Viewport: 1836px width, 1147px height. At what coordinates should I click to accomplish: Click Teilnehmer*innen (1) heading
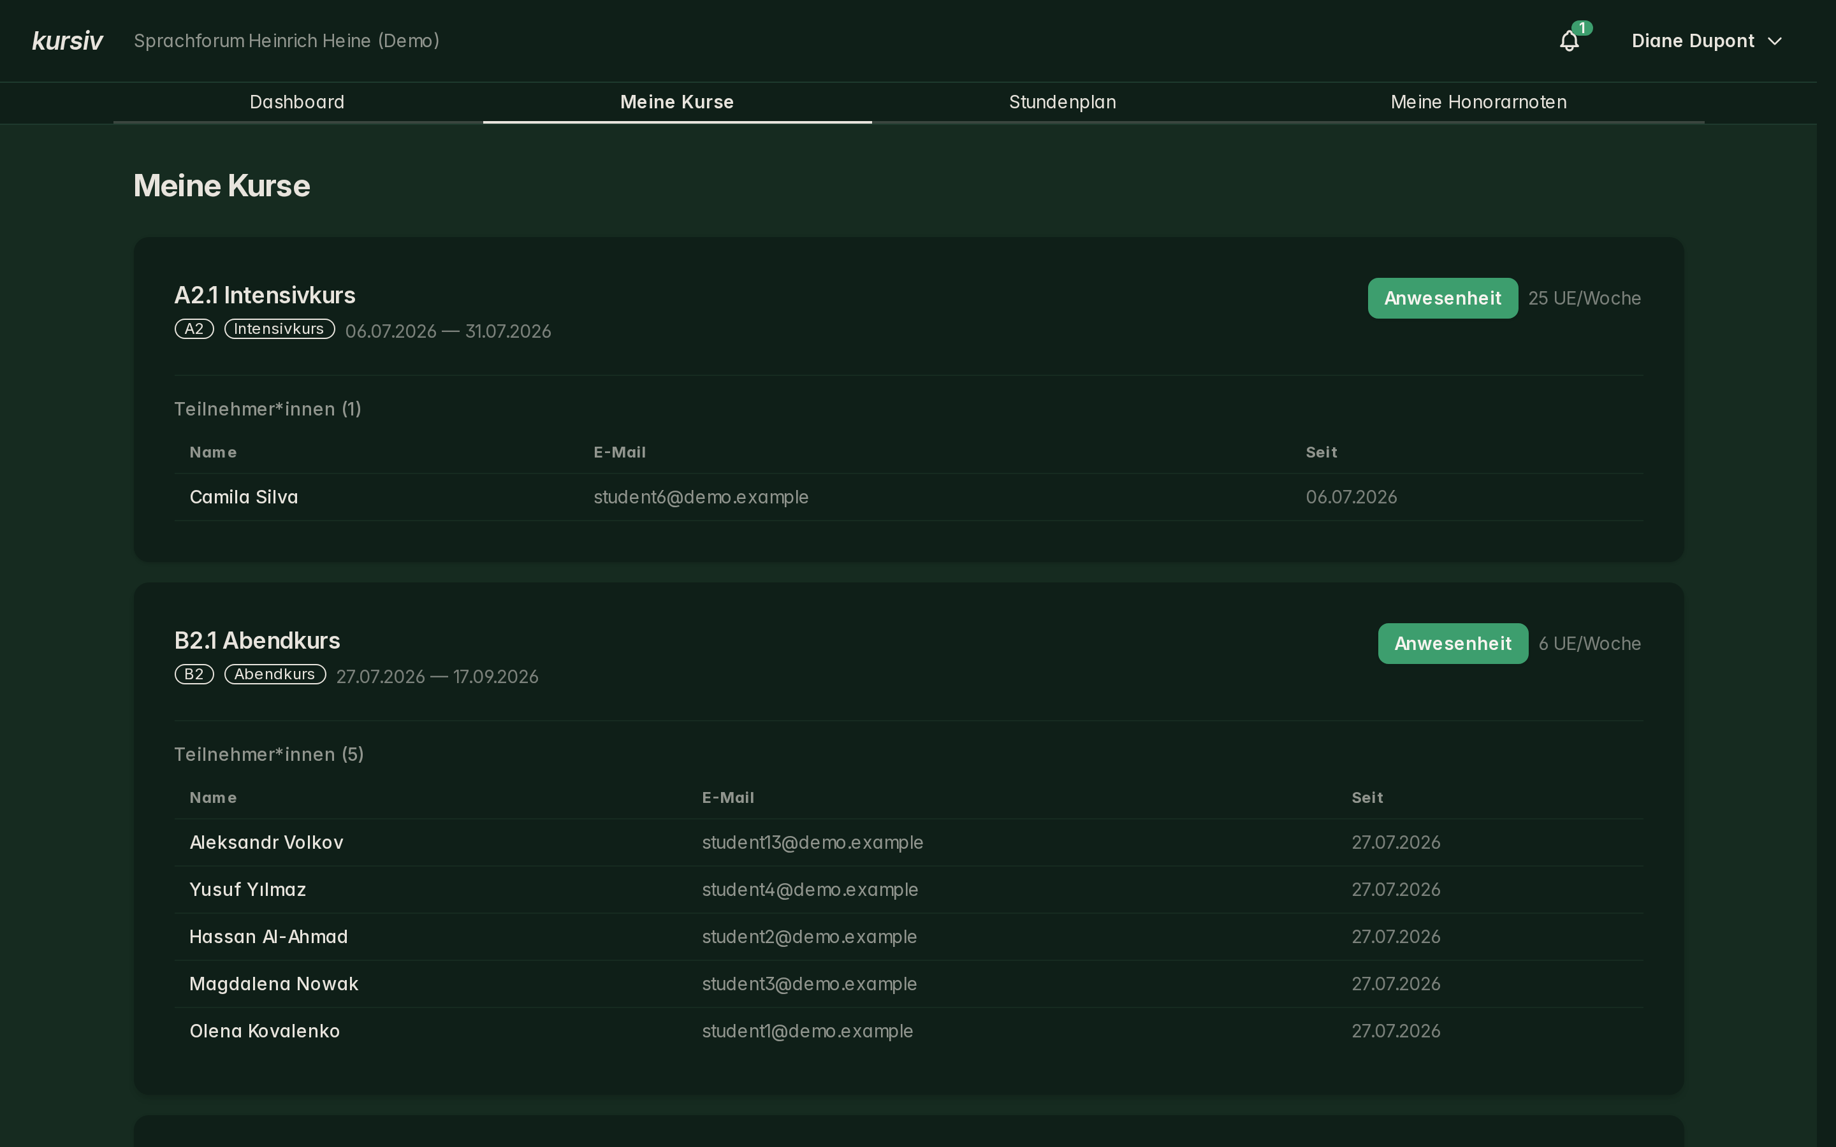pyautogui.click(x=268, y=409)
